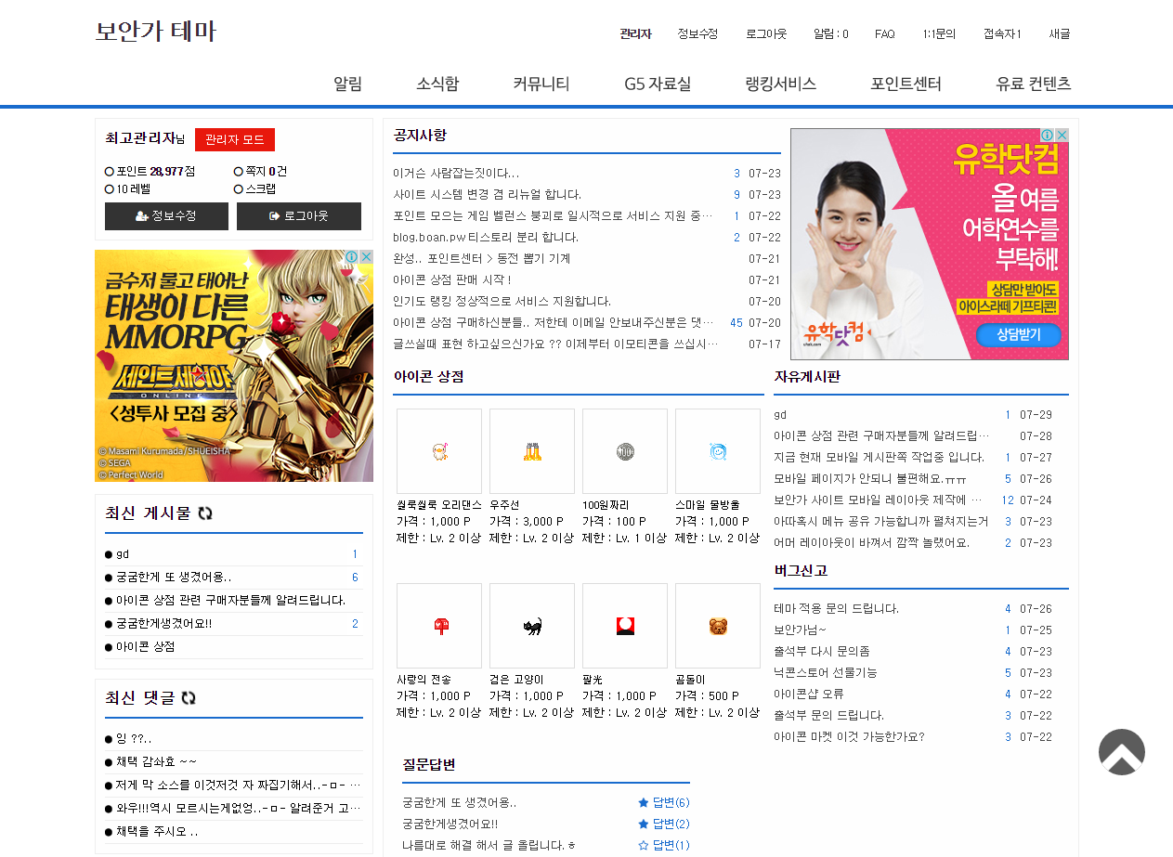This screenshot has width=1173, height=857.
Task: Click the refresh icon beside 최신 댓글
Action: pyautogui.click(x=188, y=699)
